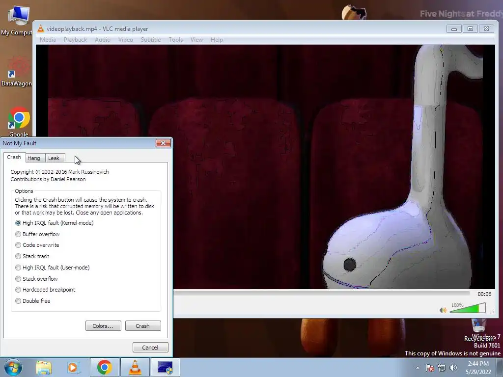Open VLC Help menu
Screen dimensions: 503x377
point(217,40)
